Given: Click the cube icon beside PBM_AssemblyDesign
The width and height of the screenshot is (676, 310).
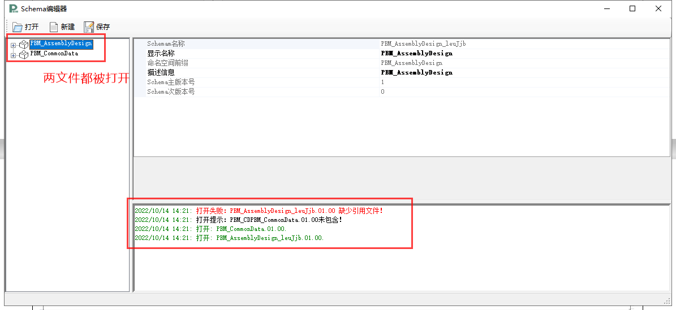Looking at the screenshot, I should [x=24, y=45].
